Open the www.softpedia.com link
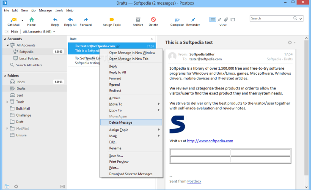This screenshot has height=190, width=311. [210, 141]
